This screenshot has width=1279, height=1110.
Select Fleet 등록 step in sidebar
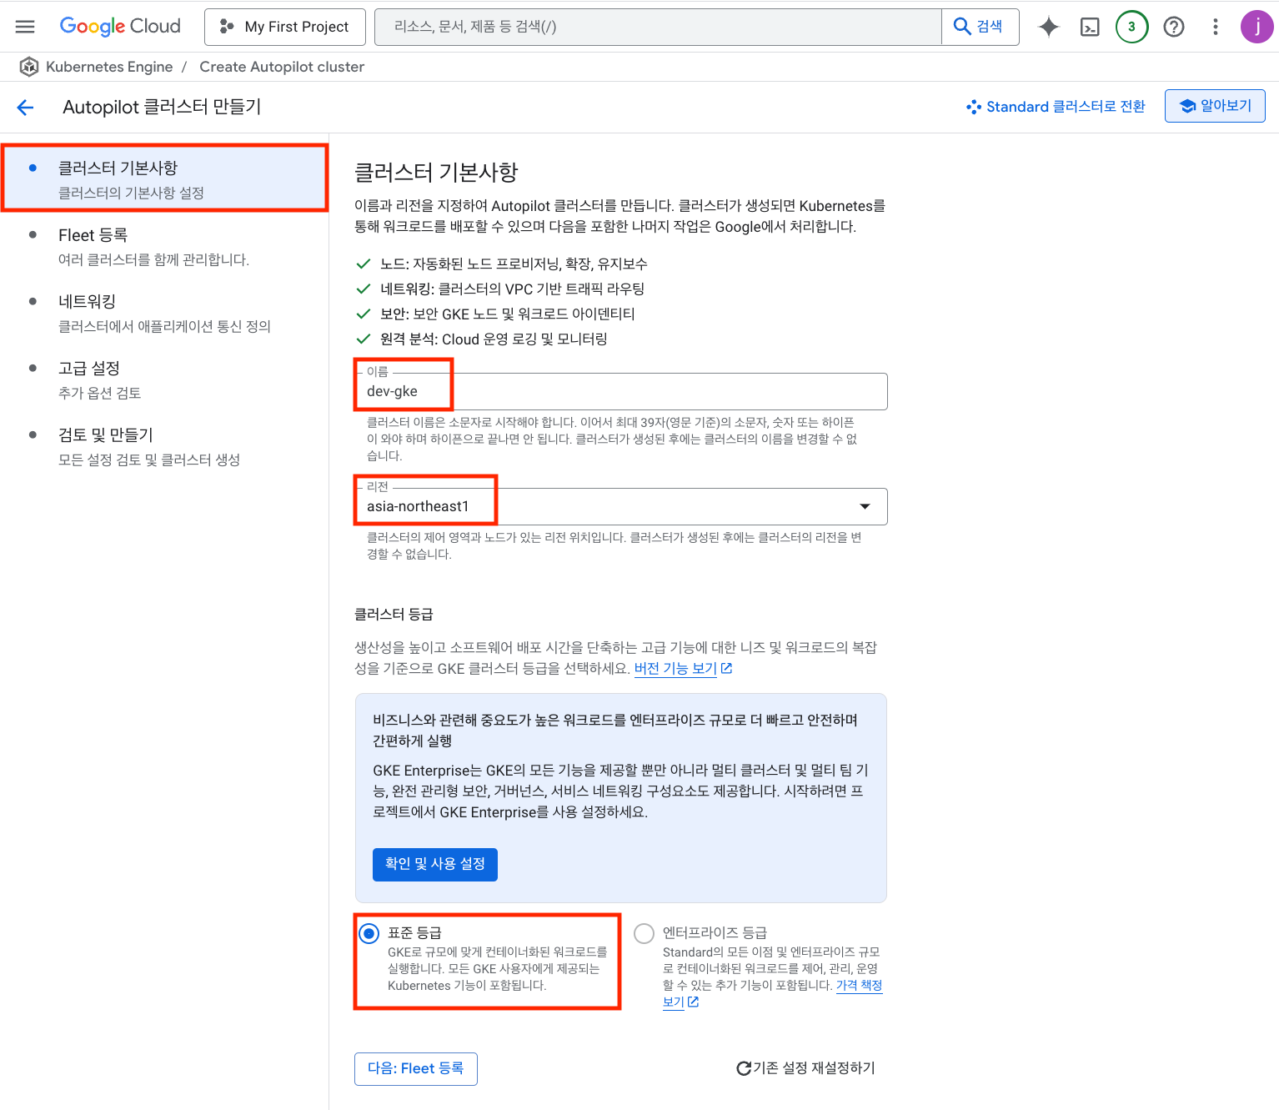pyautogui.click(x=164, y=246)
